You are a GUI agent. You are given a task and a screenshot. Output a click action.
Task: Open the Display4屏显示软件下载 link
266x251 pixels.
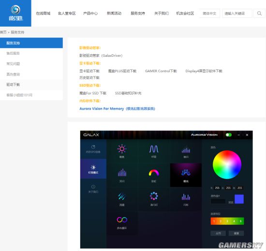tap(204, 71)
